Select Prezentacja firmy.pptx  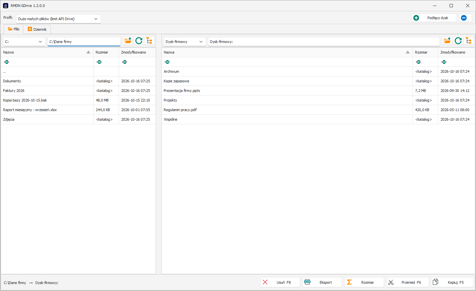318,91
